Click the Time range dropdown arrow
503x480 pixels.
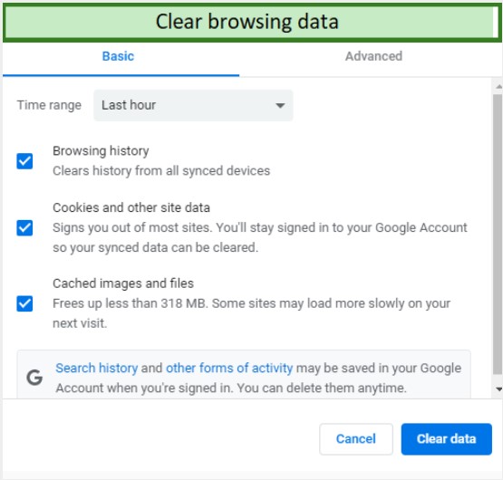tap(280, 105)
